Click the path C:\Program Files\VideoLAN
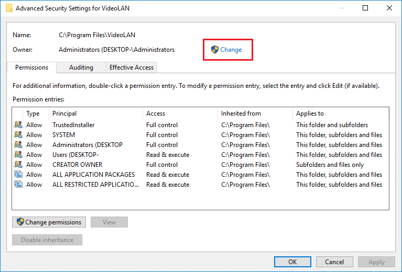This screenshot has width=402, height=272. [x=97, y=35]
